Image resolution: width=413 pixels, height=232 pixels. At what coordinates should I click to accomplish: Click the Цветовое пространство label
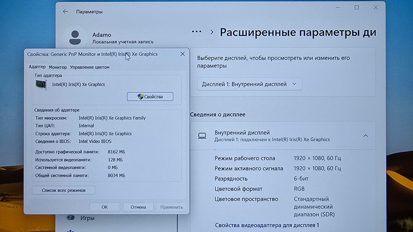246,199
